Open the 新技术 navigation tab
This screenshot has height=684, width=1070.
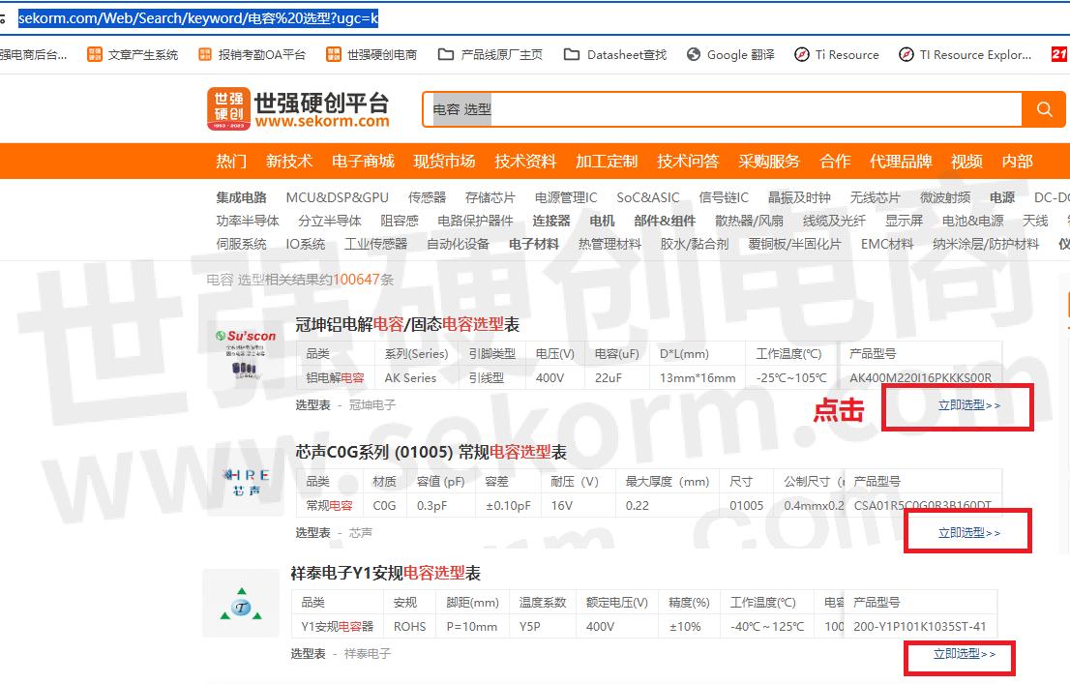(x=289, y=162)
